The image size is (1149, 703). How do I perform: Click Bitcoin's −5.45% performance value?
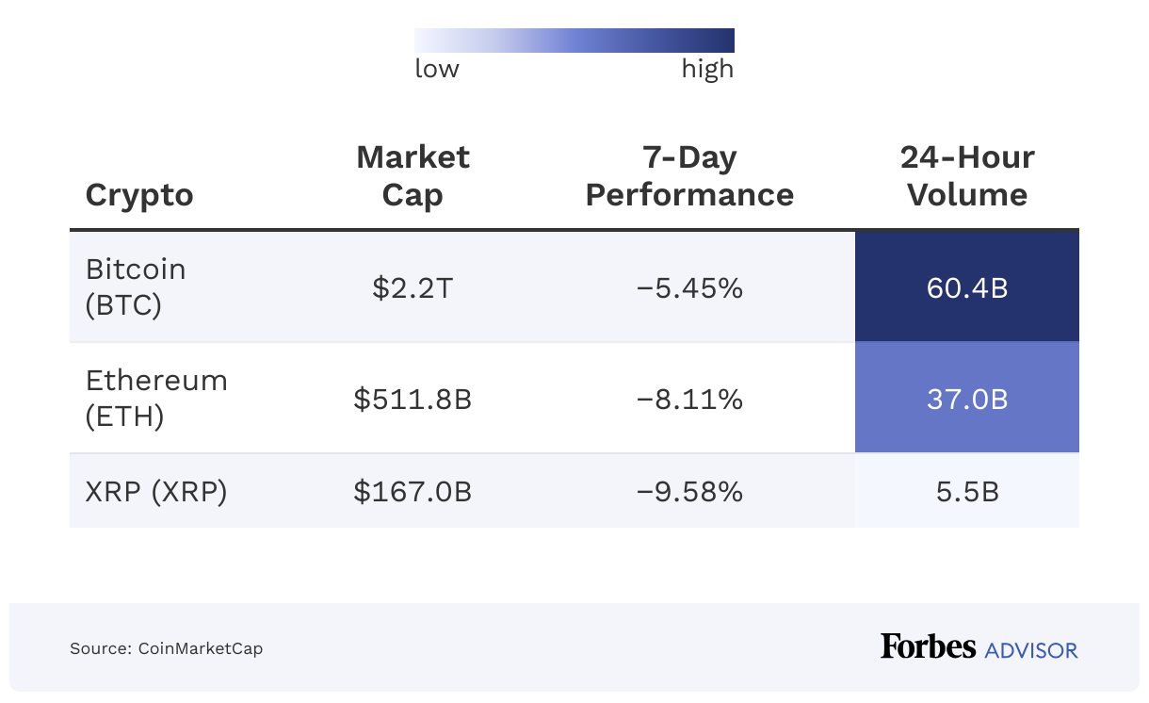689,287
